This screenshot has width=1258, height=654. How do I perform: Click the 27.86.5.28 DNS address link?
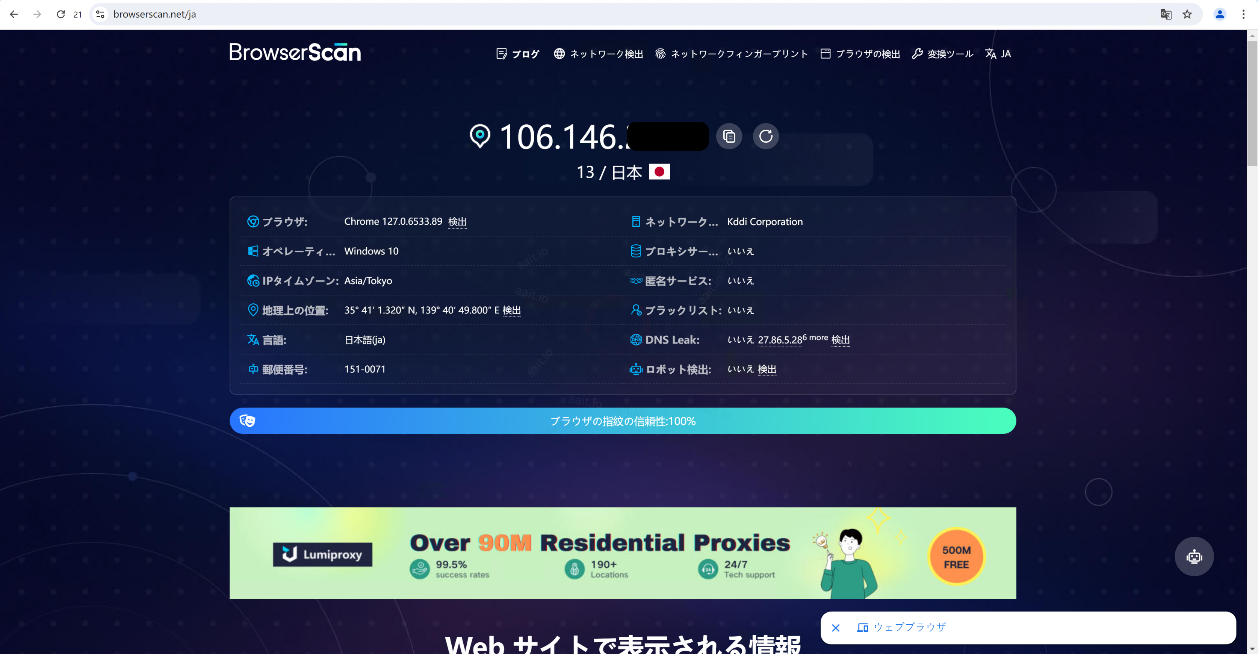point(779,340)
